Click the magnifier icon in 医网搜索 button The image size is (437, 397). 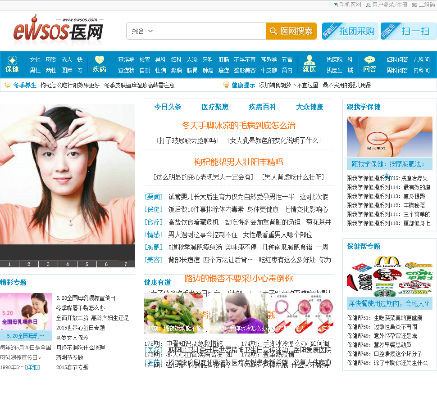(273, 31)
